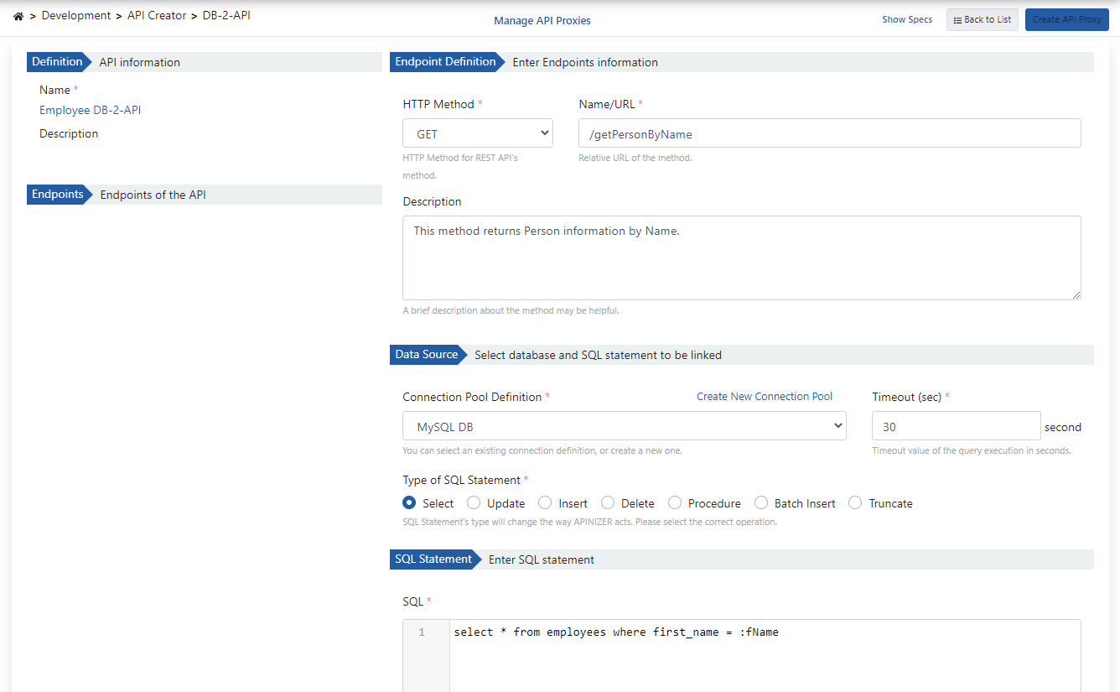Click the Name/URL input field
1120x692 pixels.
pyautogui.click(x=828, y=134)
